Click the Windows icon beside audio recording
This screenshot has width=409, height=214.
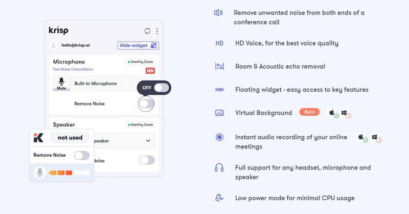(375, 137)
